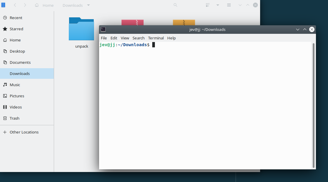
Task: Open the Search menu in terminal
Action: coord(138,38)
